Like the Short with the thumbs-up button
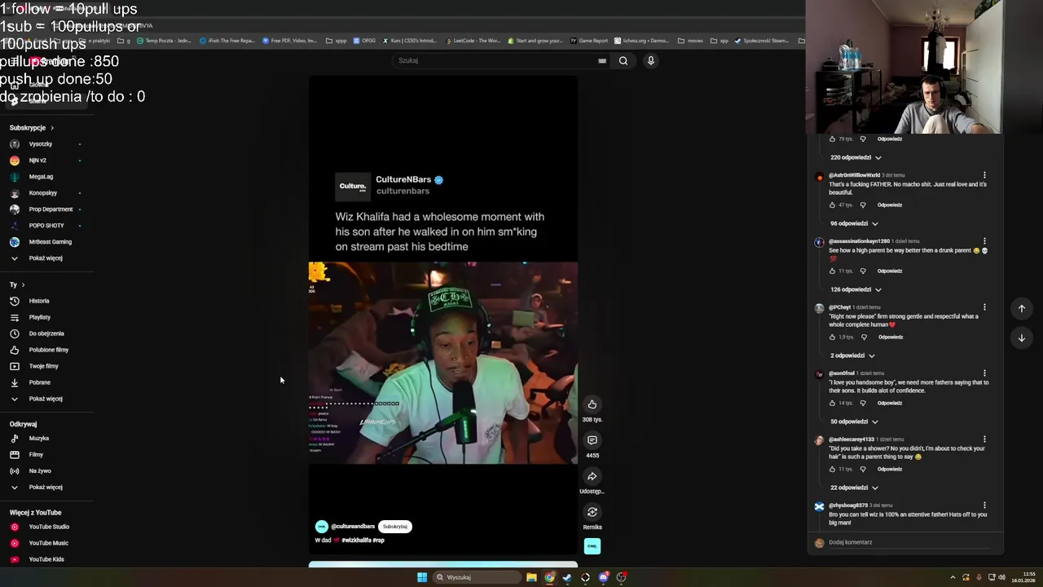This screenshot has height=587, width=1043. 592,404
